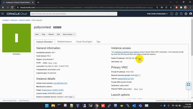193x109 pixels.
Task: Open a new browser tab with plus
Action: [38, 2]
